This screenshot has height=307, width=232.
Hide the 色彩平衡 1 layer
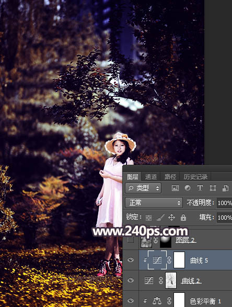click(131, 301)
